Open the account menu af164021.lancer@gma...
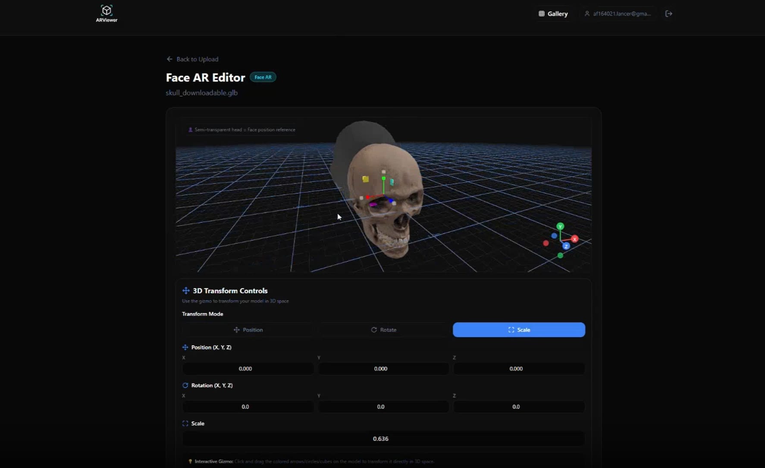 (x=618, y=14)
